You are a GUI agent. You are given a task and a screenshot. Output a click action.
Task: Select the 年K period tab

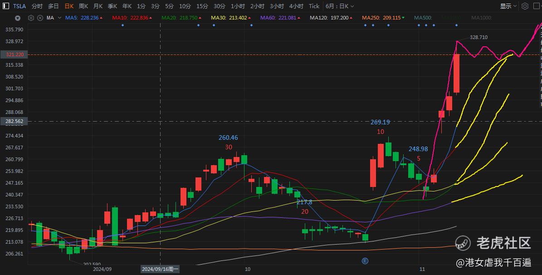127,6
